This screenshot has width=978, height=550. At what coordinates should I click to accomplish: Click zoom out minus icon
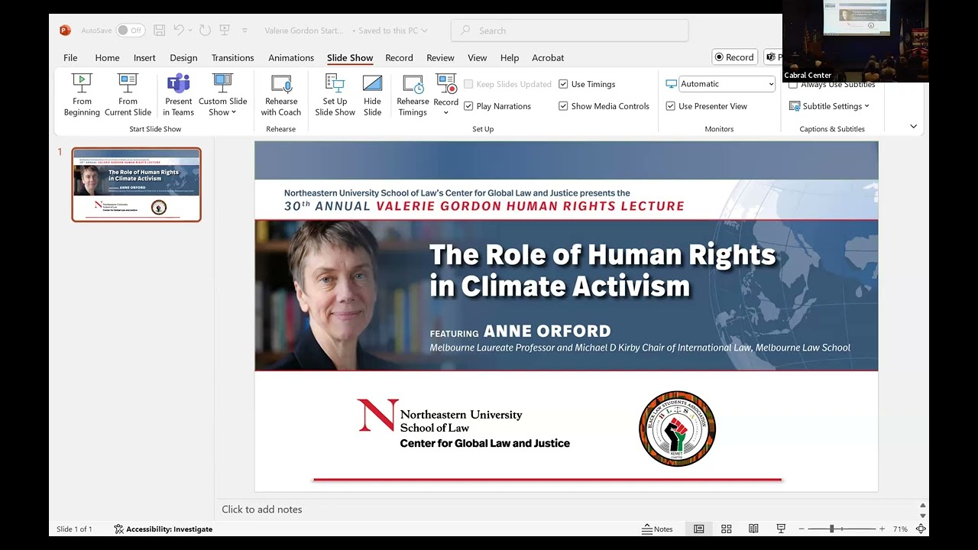point(802,529)
